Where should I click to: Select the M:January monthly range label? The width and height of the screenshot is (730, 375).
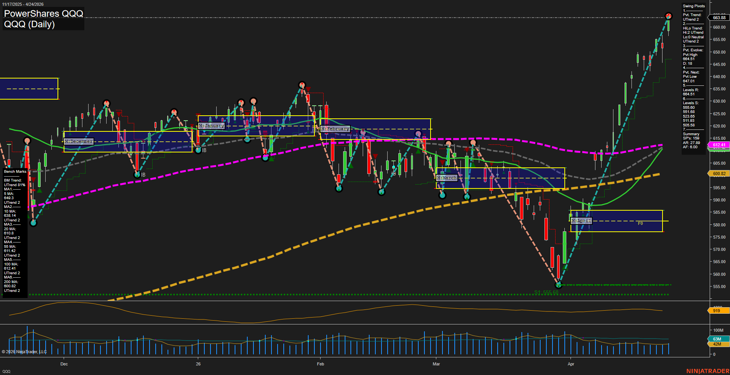click(212, 126)
